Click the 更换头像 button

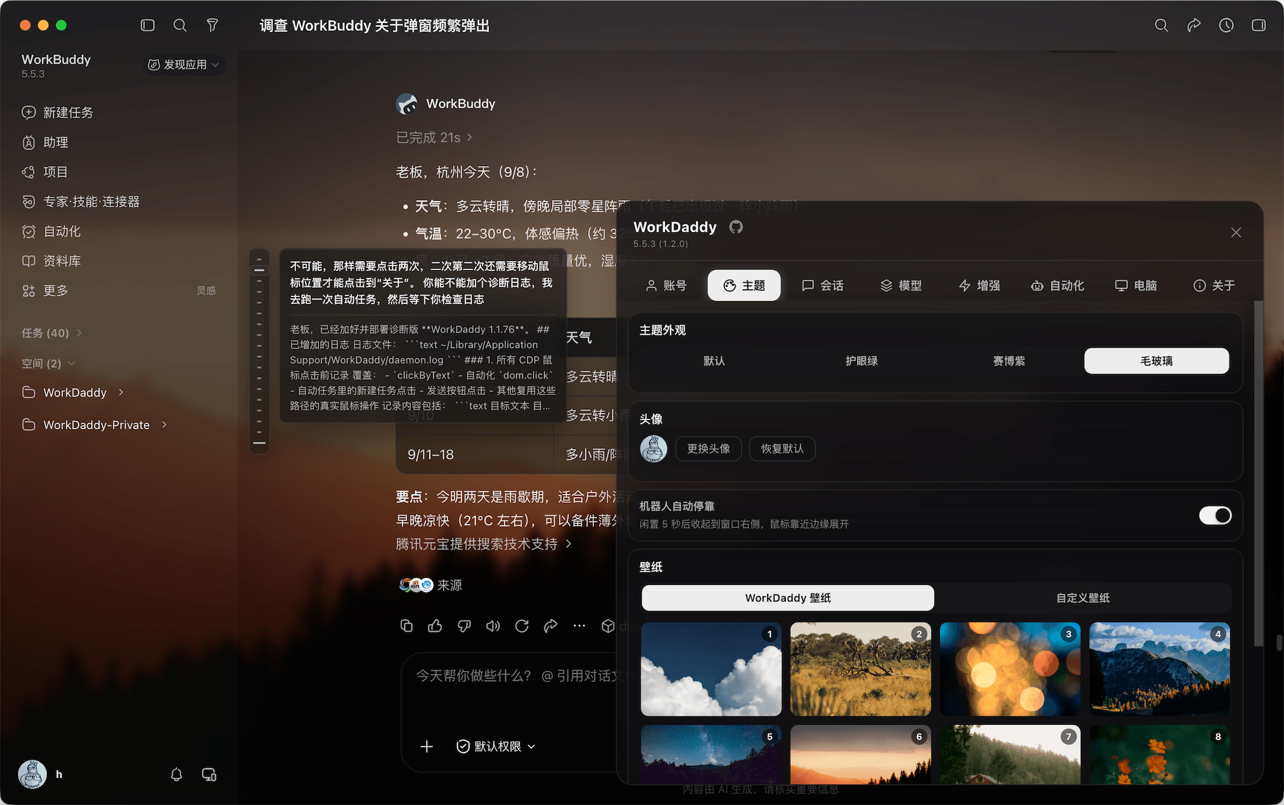pos(708,448)
